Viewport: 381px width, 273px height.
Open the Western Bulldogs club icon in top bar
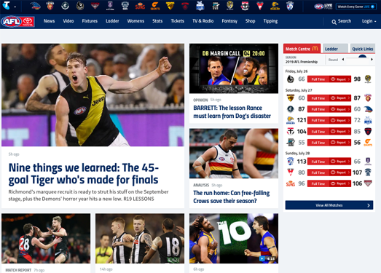tap(290, 6)
